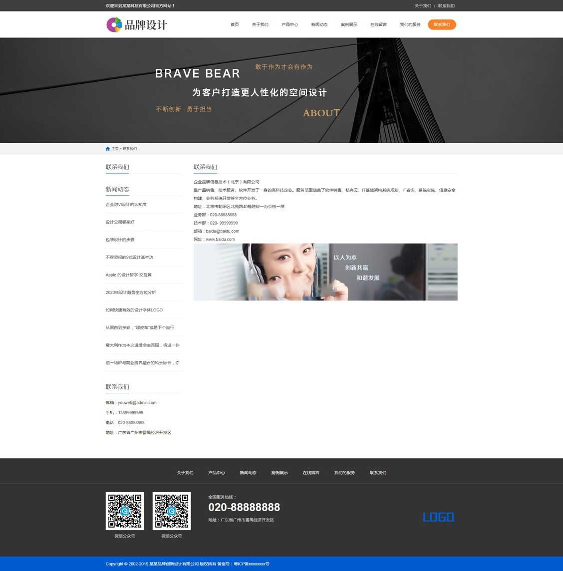Click the first (left) QR code in footer
The image size is (563, 571).
pos(124,511)
